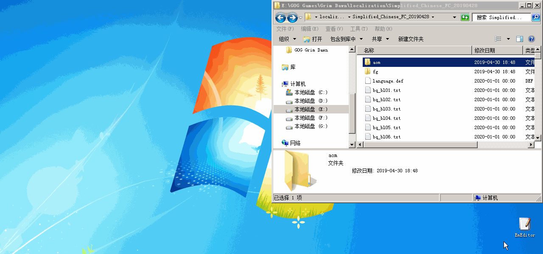Open the recent pages history dropdown
543x254 pixels.
[300, 18]
